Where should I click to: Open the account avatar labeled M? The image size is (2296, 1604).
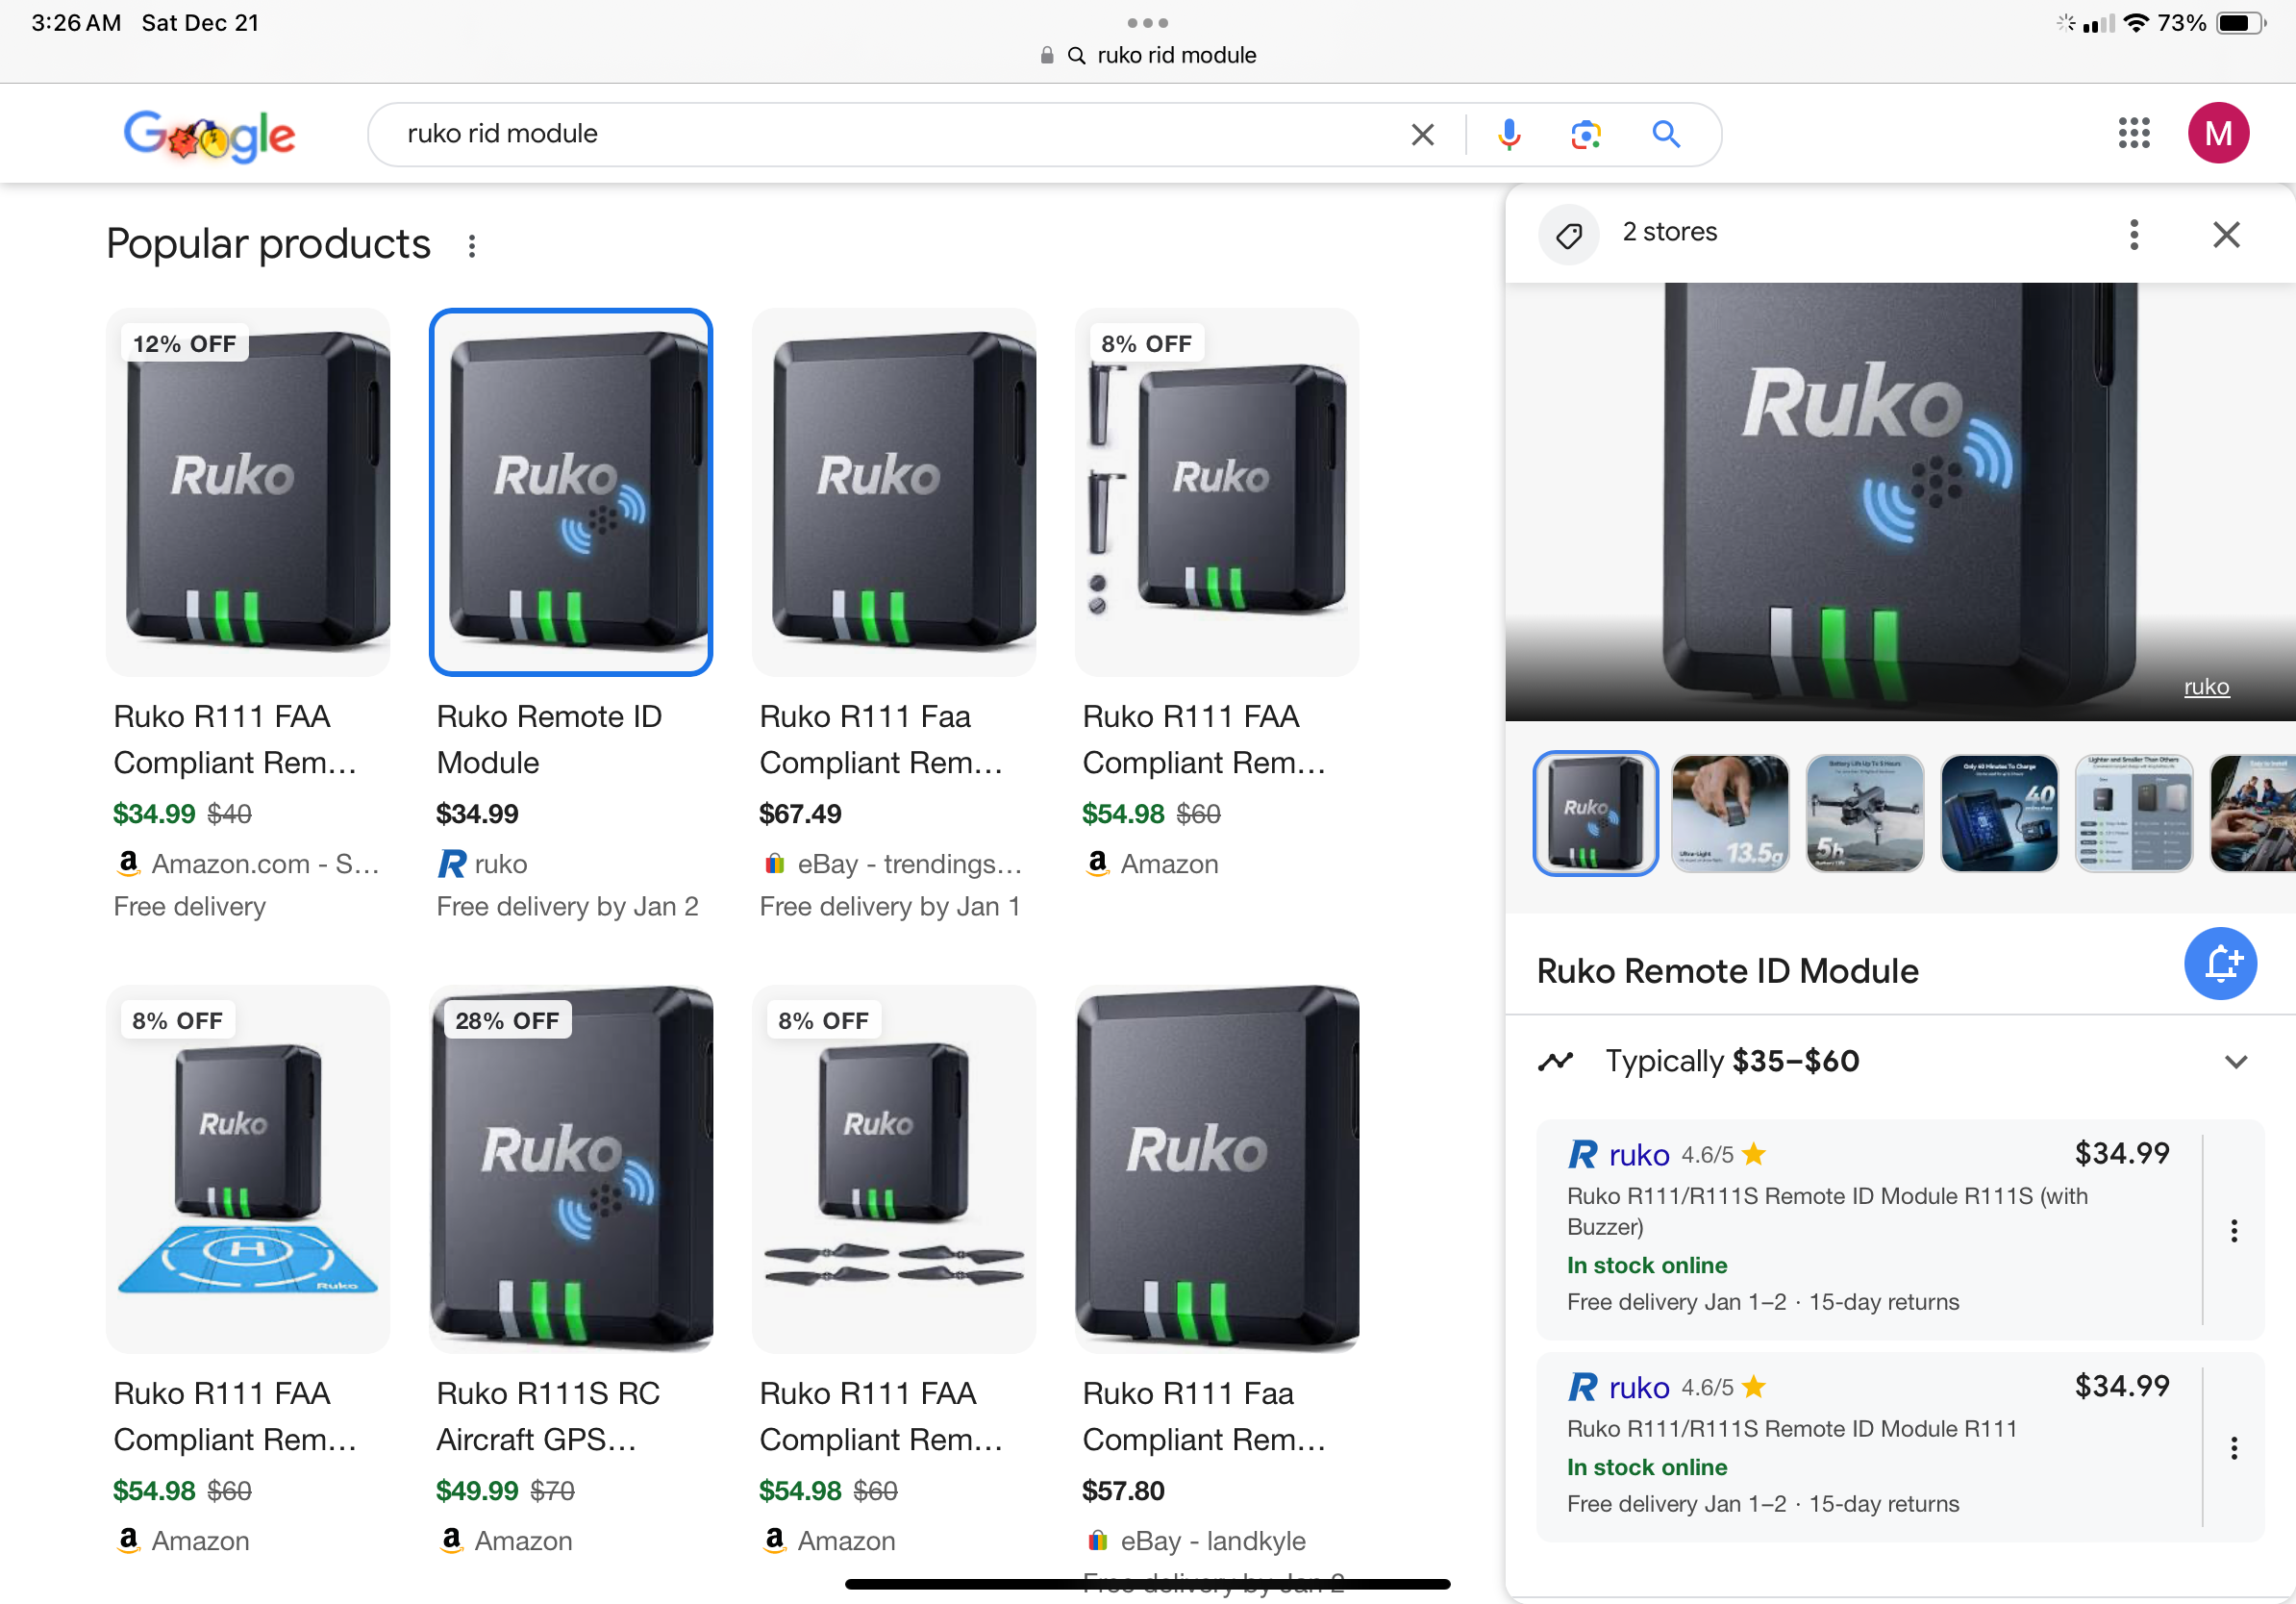2218,133
